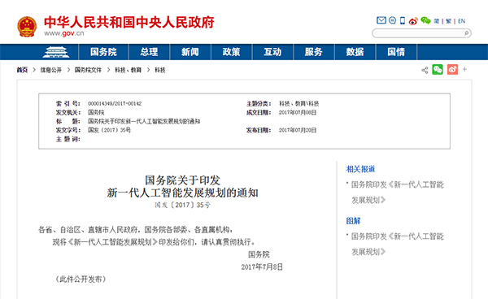Screen dimensions: 488x299
Task: Share article via green WeChat button
Action: click(438, 69)
